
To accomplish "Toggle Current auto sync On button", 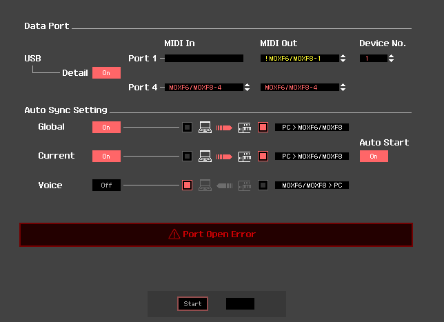I will pos(106,156).
